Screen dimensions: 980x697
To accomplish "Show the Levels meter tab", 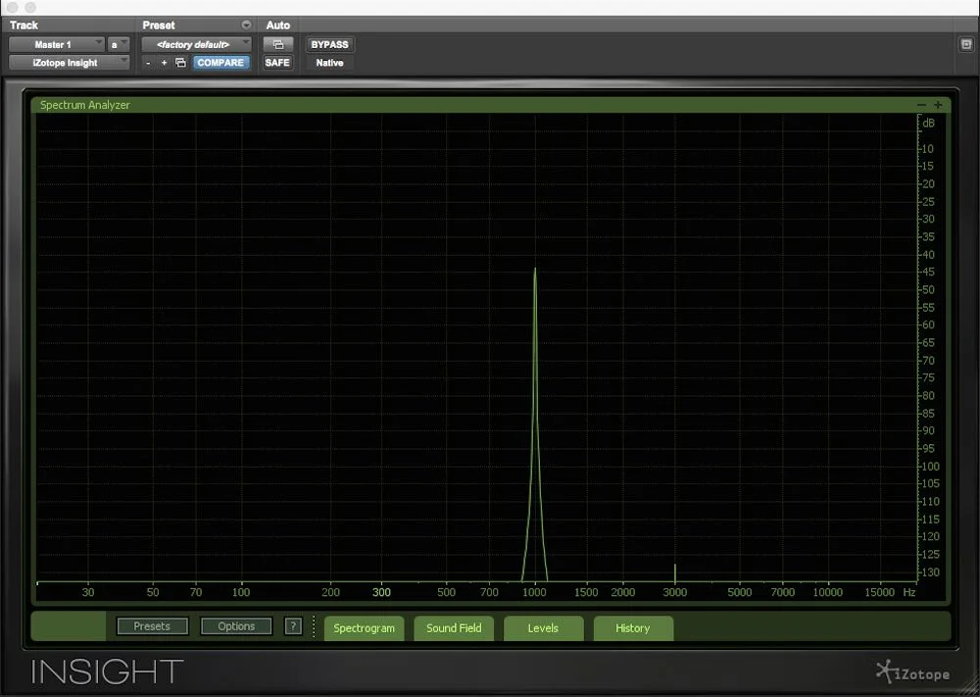I will [543, 628].
